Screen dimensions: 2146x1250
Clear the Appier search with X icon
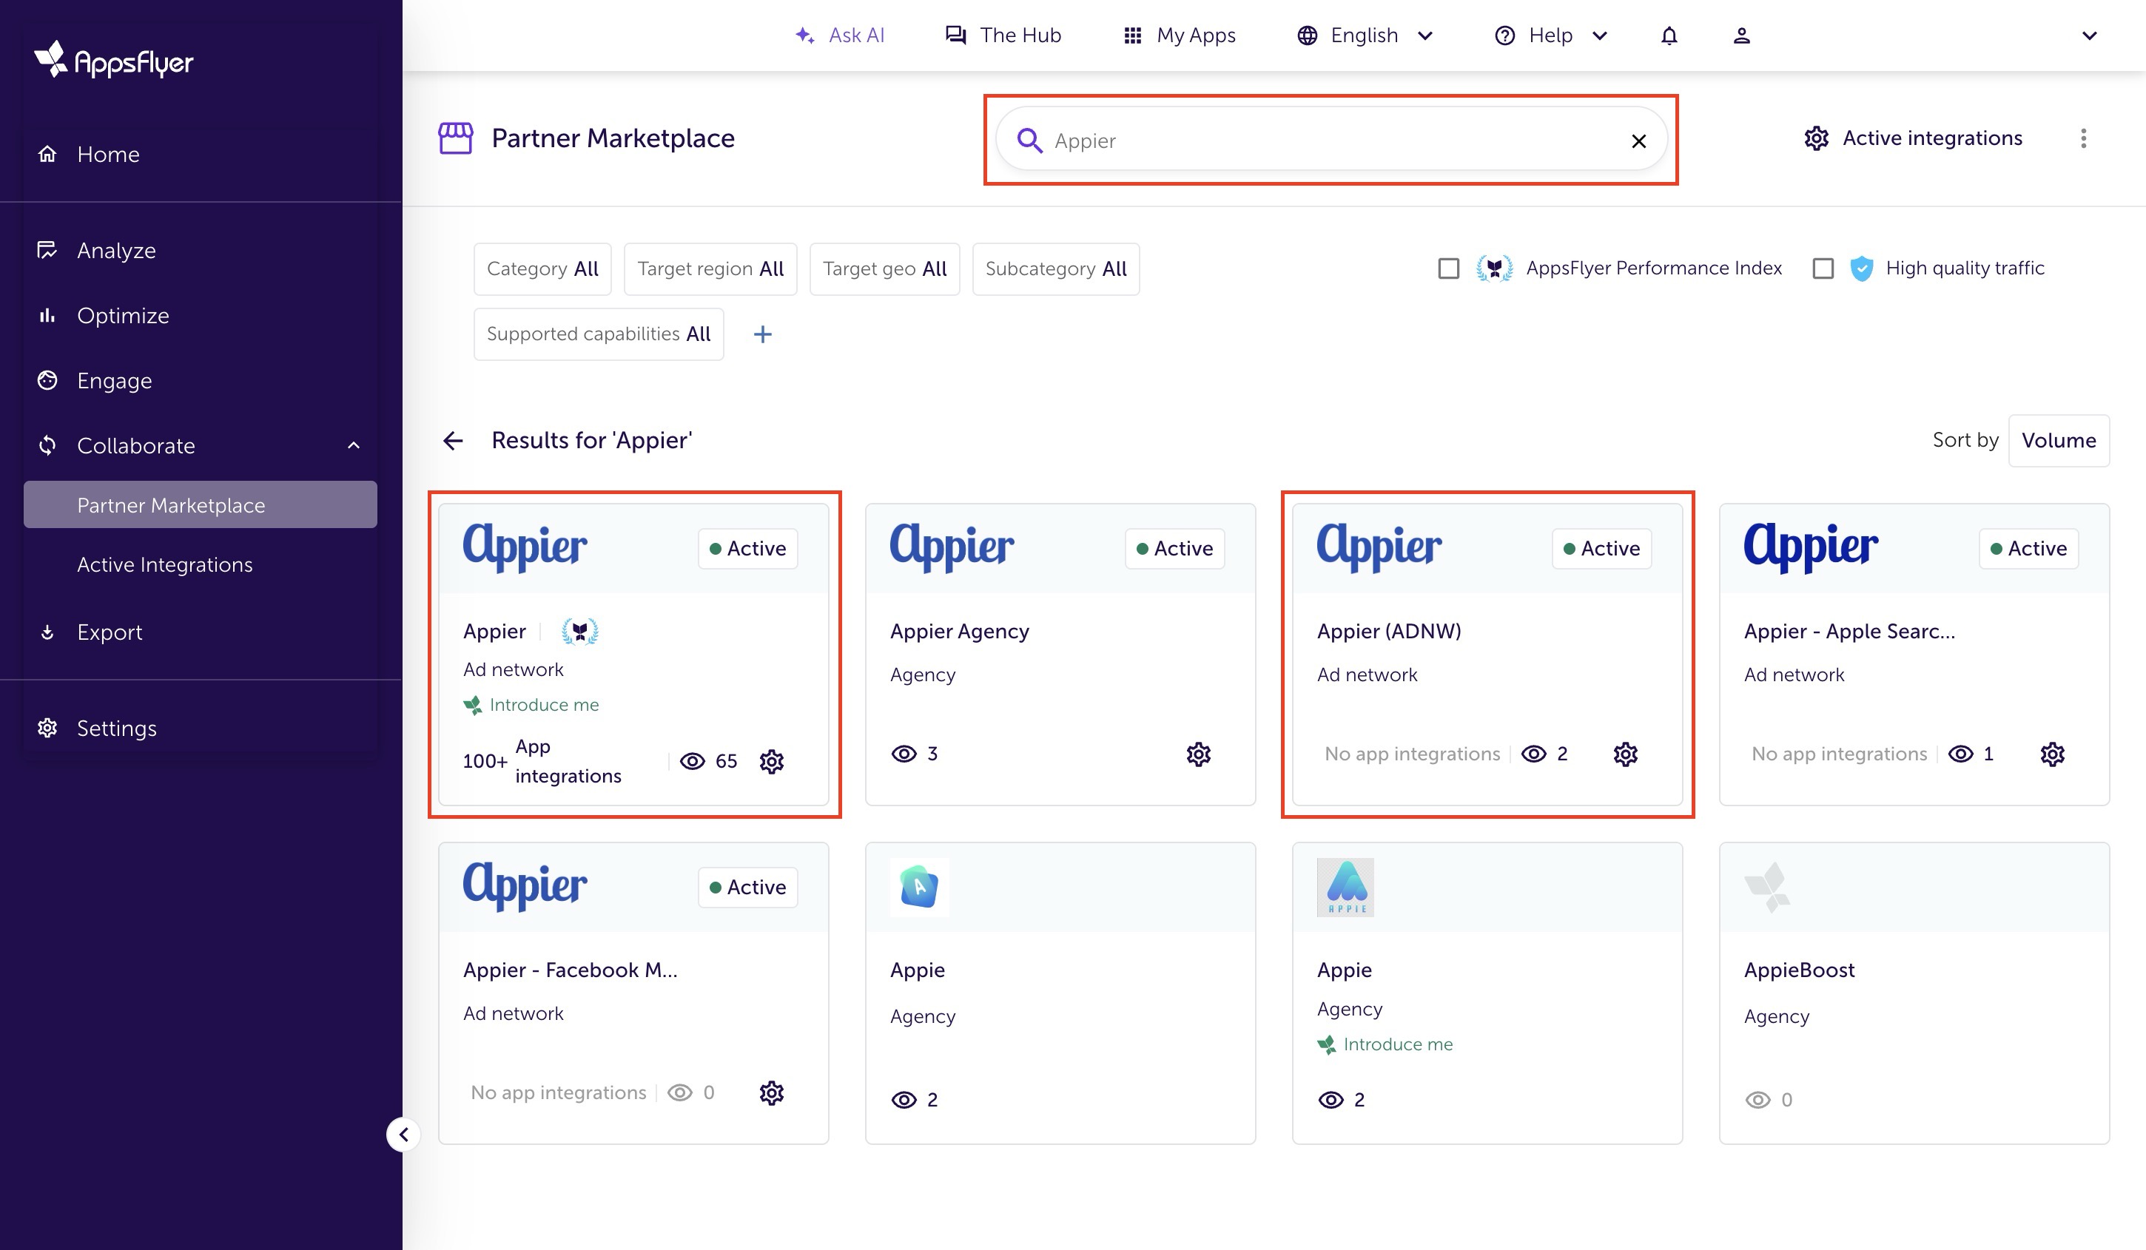coord(1638,141)
